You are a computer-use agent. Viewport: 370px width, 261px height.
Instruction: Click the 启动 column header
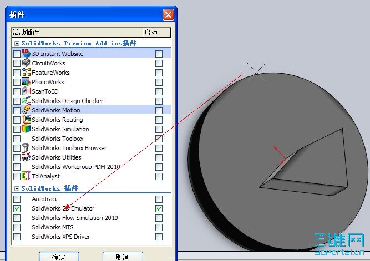156,32
